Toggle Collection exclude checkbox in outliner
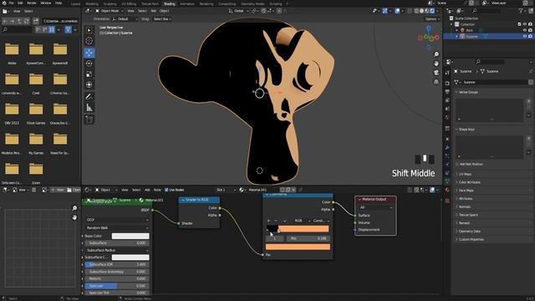535x301 pixels. click(519, 24)
